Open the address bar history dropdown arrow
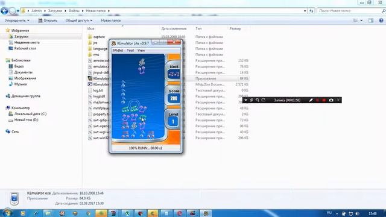This screenshot has height=217, width=386. pos(305,11)
